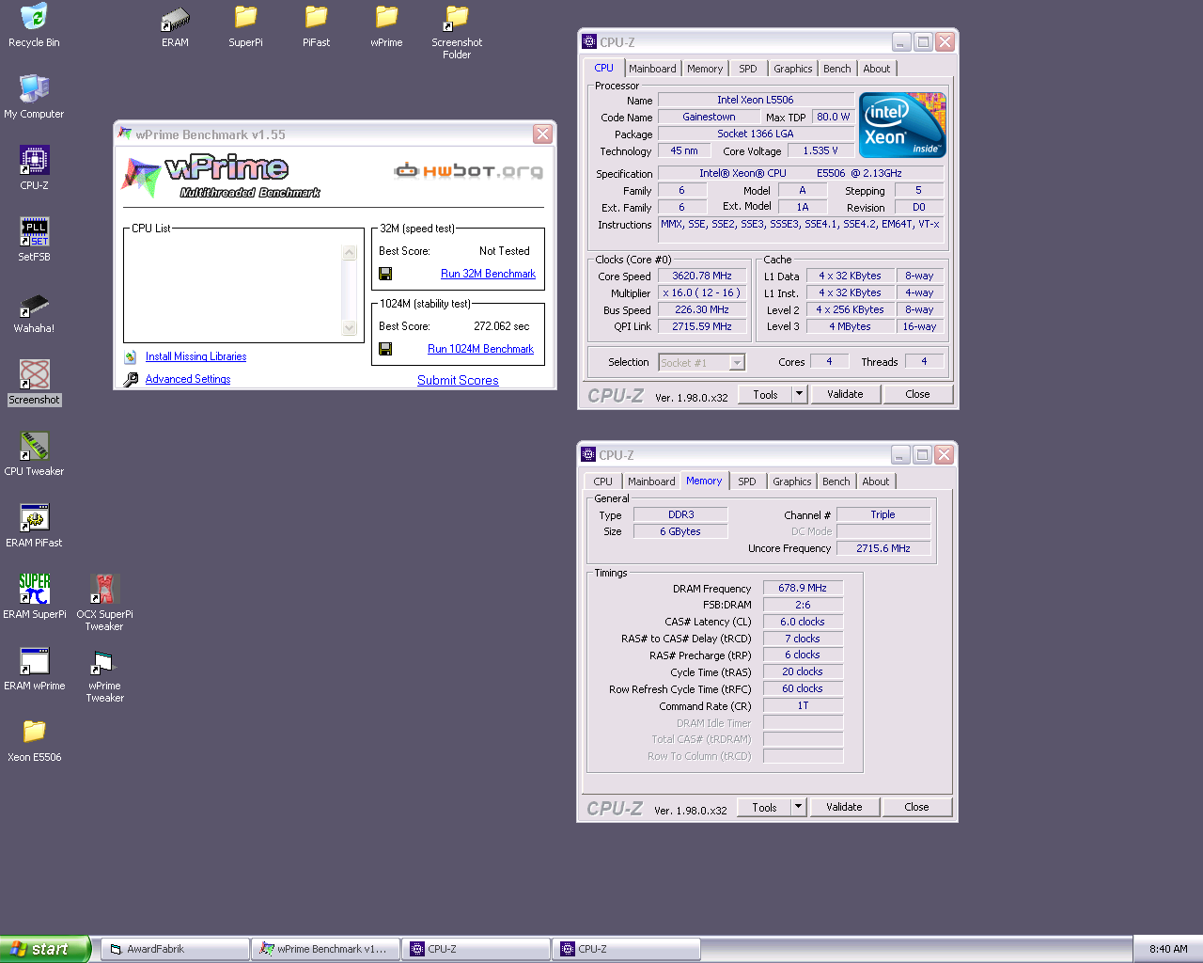Switch to Memory tab in upper CPU-Z
Viewport: 1203px width, 963px height.
705,69
